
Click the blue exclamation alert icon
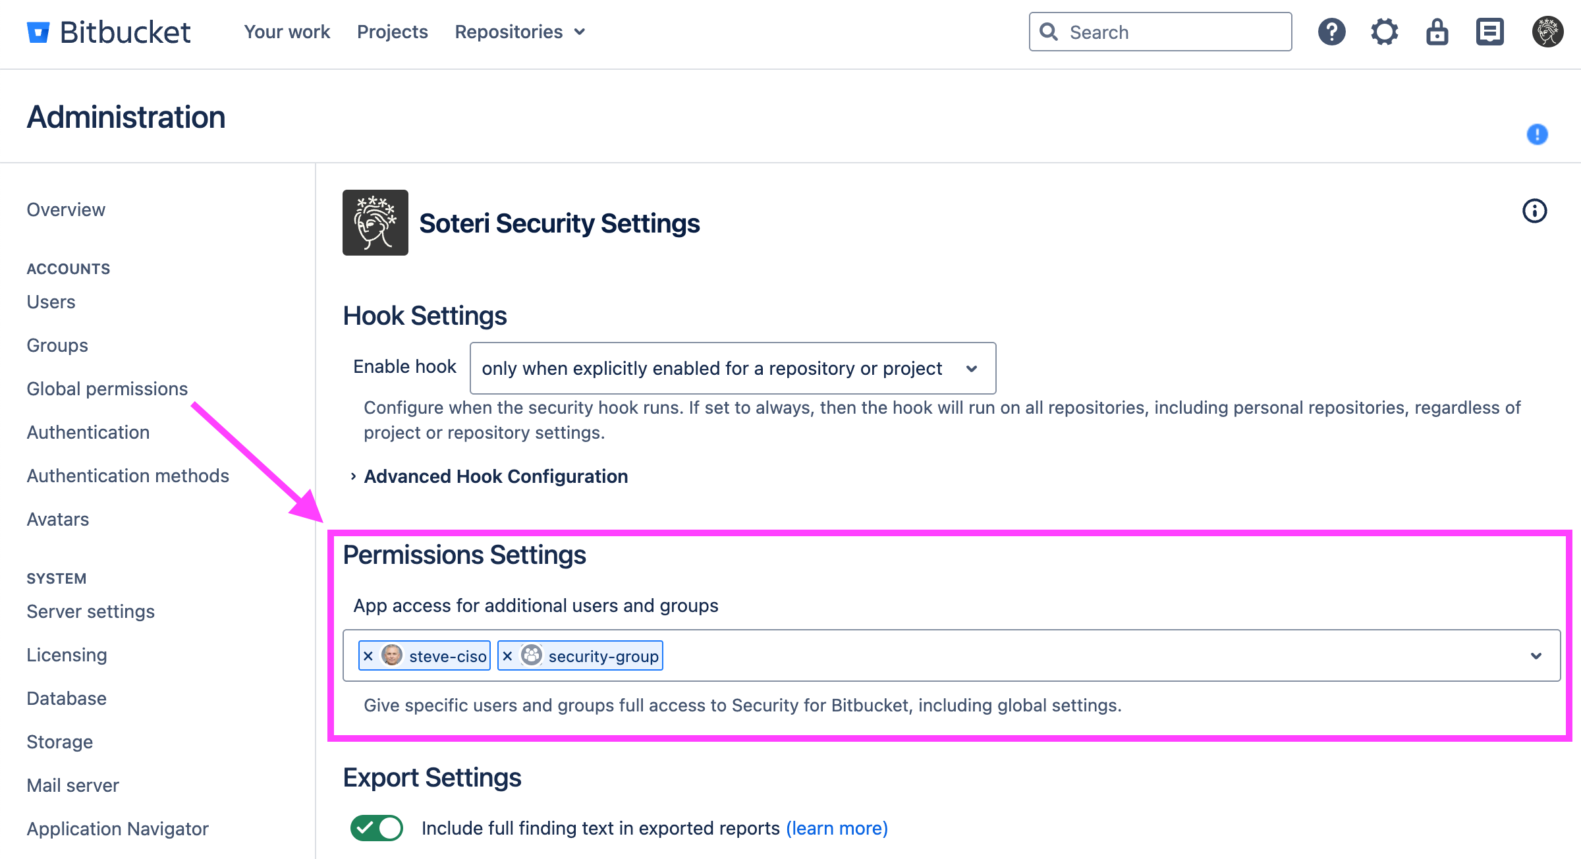1537,134
